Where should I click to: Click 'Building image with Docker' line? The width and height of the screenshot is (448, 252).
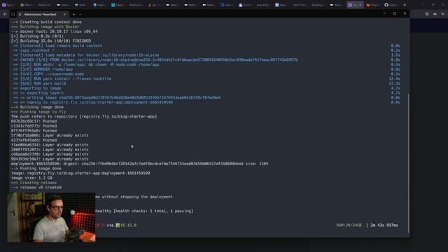45,27
